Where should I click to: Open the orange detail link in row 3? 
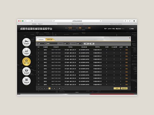(x=126, y=56)
